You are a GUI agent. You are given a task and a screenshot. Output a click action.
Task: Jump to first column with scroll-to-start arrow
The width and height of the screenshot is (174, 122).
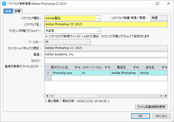click(47, 96)
